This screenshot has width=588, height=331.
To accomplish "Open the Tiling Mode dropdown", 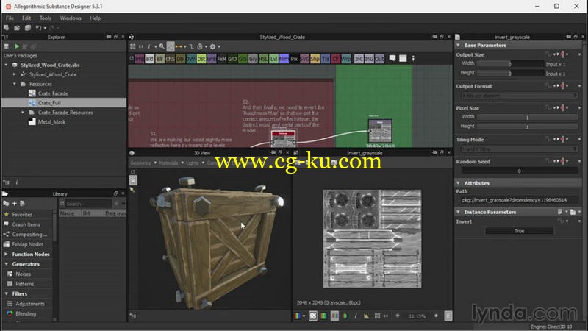I will pyautogui.click(x=519, y=149).
